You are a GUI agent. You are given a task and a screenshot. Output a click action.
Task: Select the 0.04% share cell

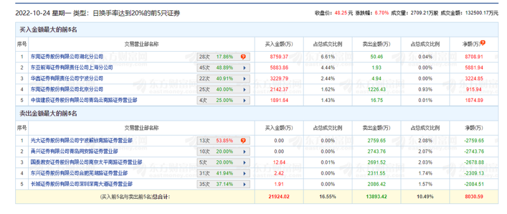click(425, 57)
